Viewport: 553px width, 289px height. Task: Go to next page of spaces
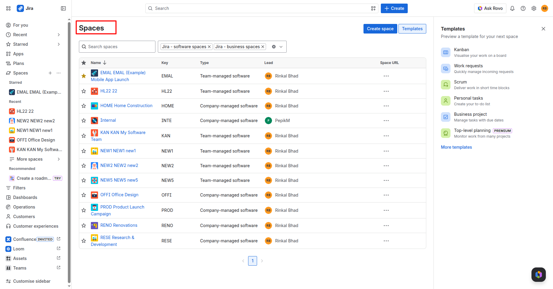262,261
